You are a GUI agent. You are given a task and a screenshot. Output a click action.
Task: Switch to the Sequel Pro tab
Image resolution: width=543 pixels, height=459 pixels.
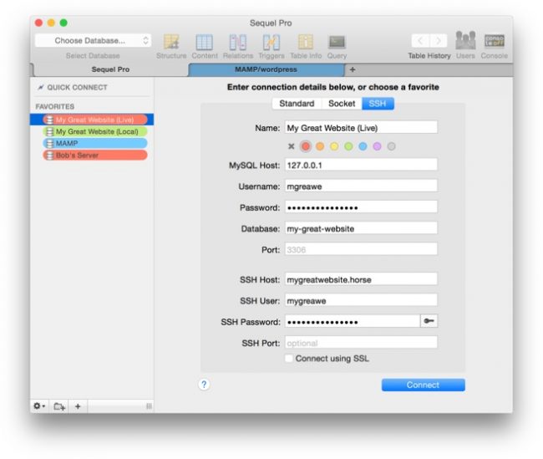(110, 69)
